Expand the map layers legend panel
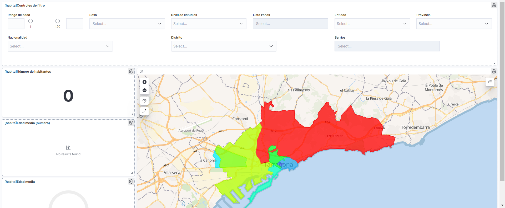This screenshot has height=208, width=505. [x=489, y=82]
